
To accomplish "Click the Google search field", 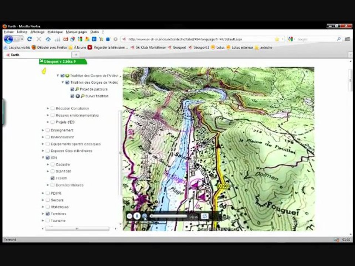I will (315, 39).
